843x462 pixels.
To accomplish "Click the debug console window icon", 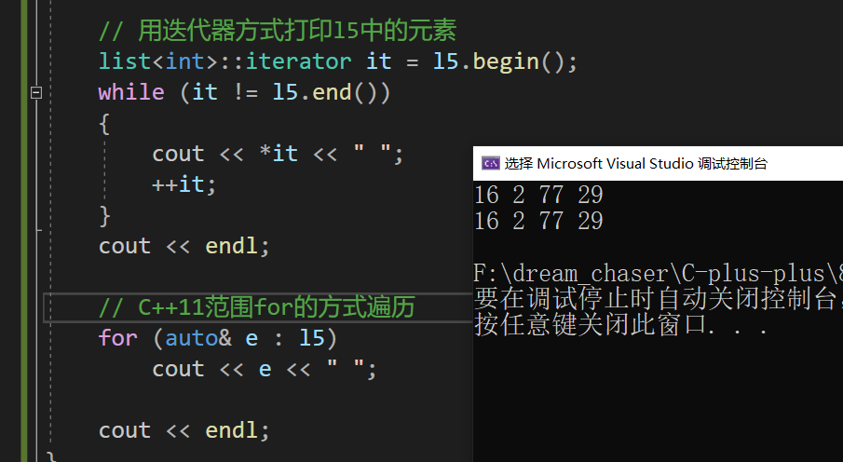I will [x=490, y=163].
